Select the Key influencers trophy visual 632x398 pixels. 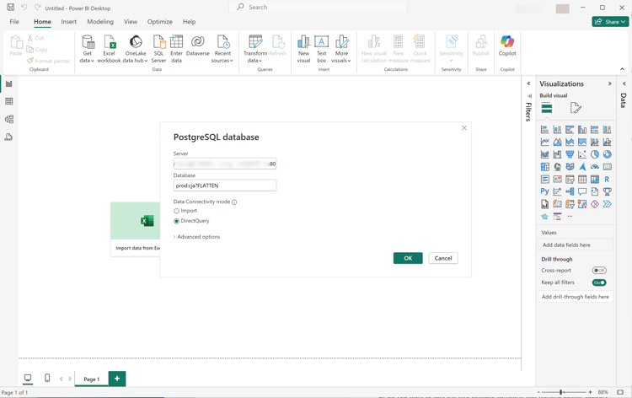coord(607,191)
